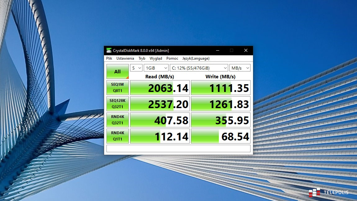Click the Telepolis logo watermark

(328, 192)
